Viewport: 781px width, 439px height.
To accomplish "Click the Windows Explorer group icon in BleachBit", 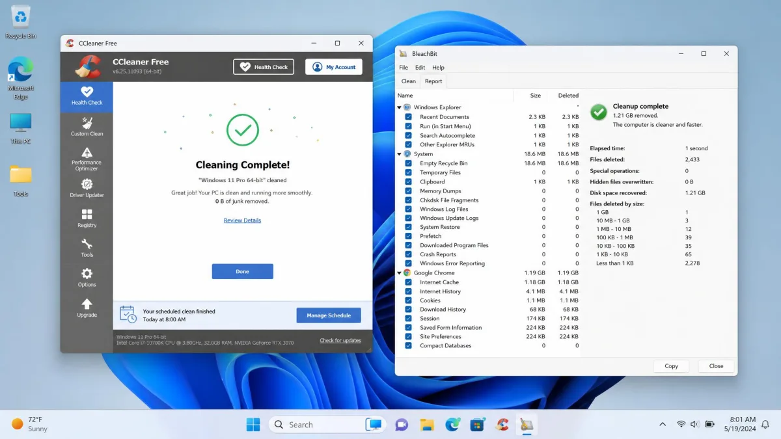I will [x=407, y=107].
